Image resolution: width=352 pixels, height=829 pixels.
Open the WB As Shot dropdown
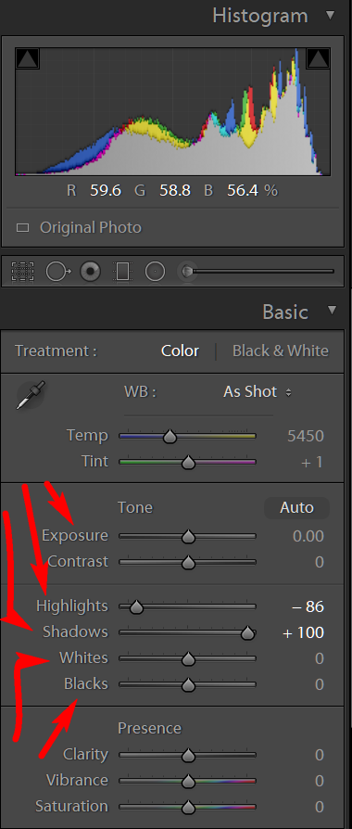258,391
